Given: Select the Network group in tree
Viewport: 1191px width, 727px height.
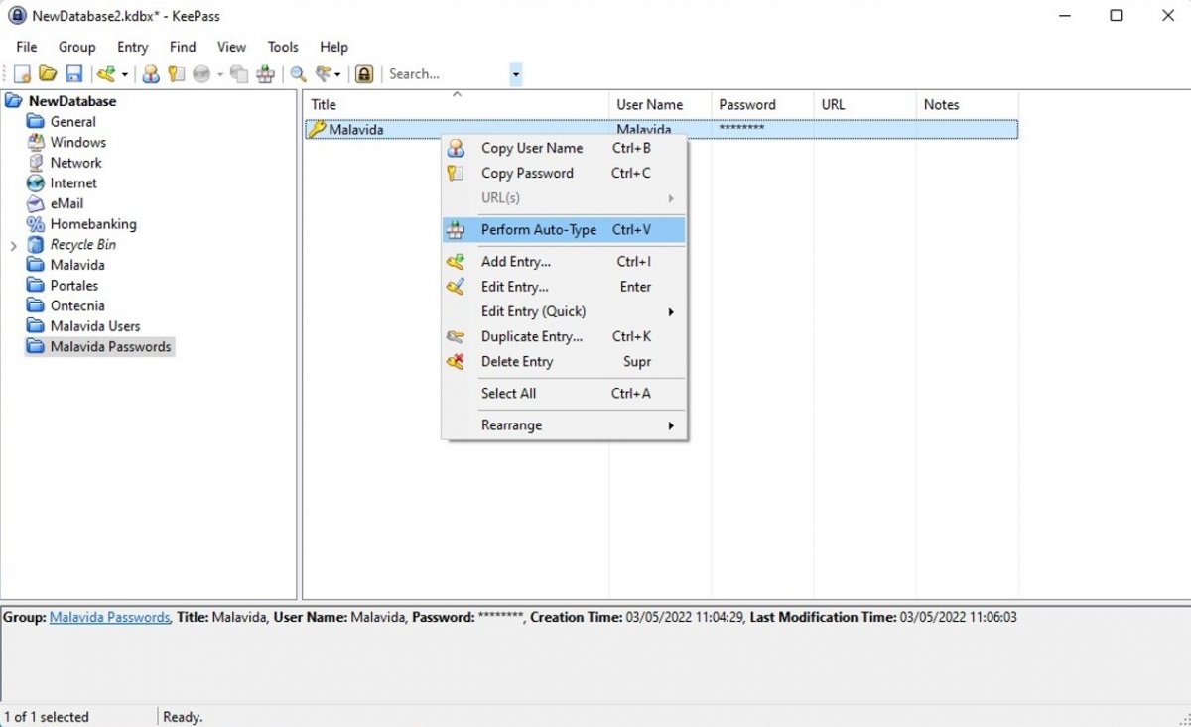Looking at the screenshot, I should click(x=75, y=163).
